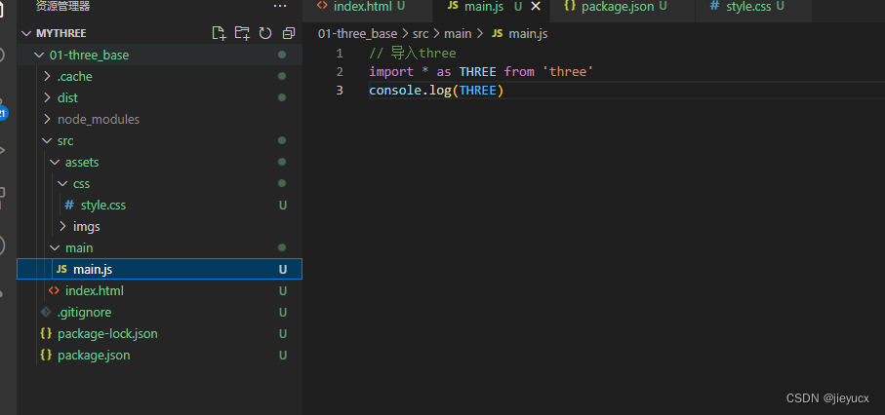
Task: Select main.js in the file tree
Action: [160, 269]
